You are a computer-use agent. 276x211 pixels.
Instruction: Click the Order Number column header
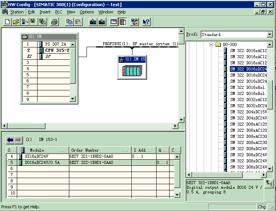(100, 150)
